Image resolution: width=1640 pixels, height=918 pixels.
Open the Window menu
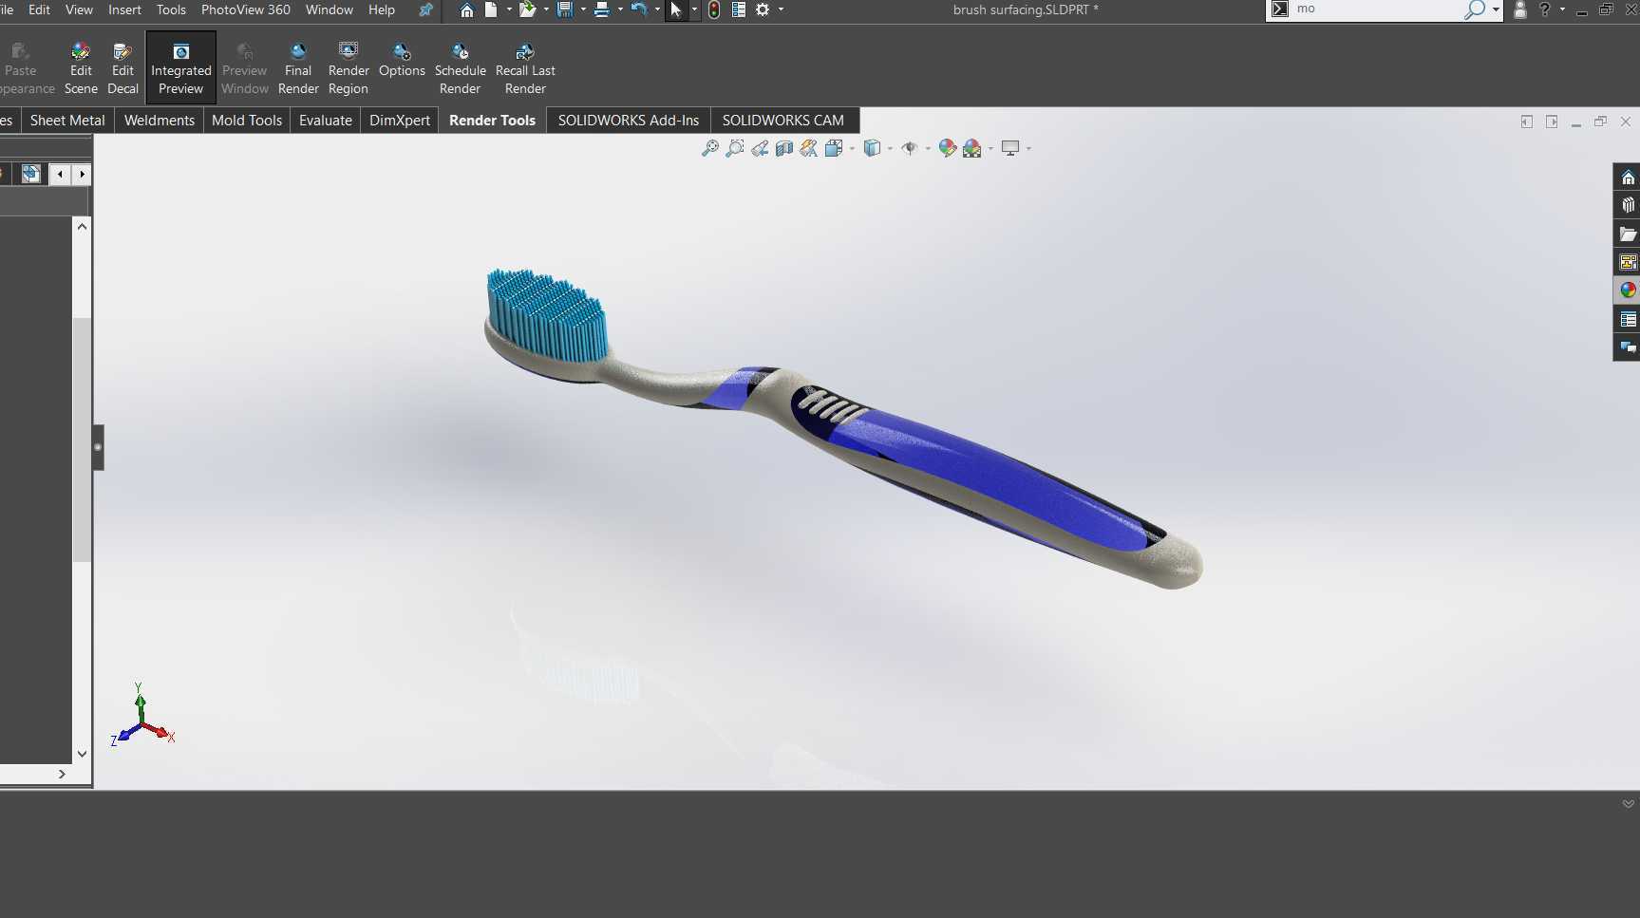pyautogui.click(x=330, y=9)
